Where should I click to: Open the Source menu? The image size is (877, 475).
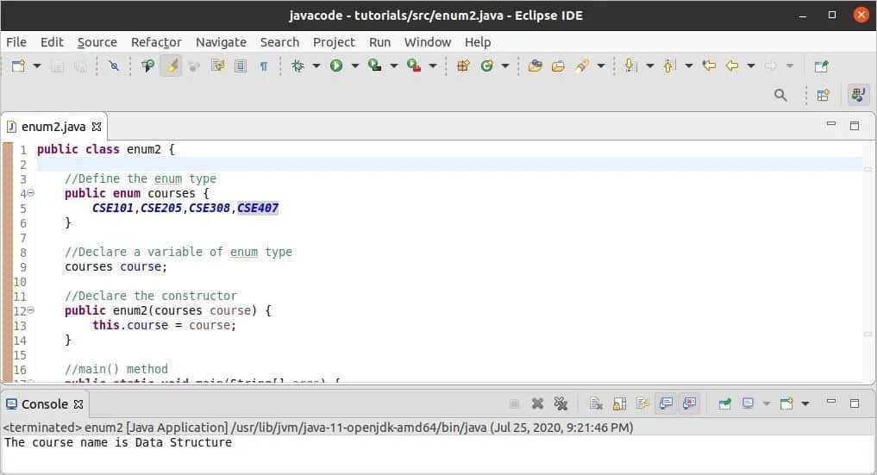pos(97,42)
